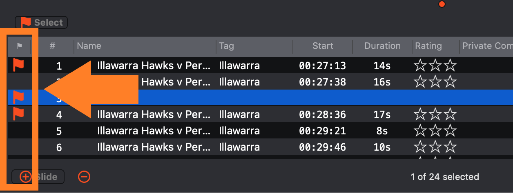Sort by the flag column header

(x=19, y=46)
